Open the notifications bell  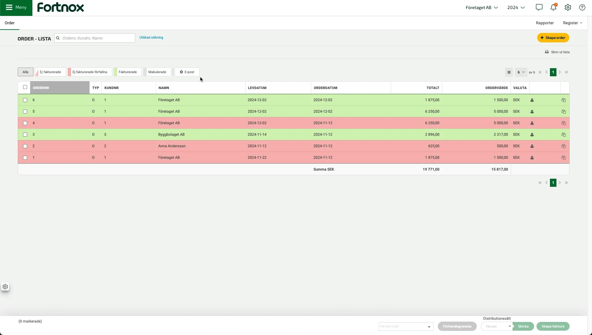(553, 7)
